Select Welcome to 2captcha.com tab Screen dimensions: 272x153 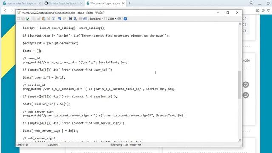point(105,3)
